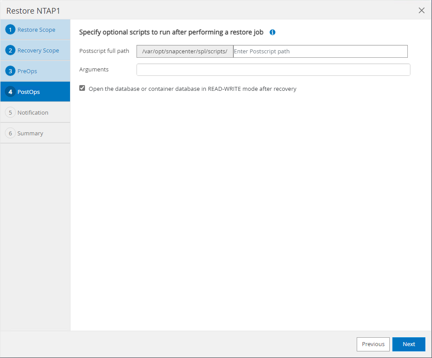The height and width of the screenshot is (358, 432).
Task: Switch to the PreOps step
Action: (27, 71)
